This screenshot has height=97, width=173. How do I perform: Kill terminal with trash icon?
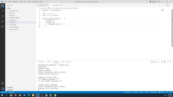pyautogui.click(x=165, y=62)
